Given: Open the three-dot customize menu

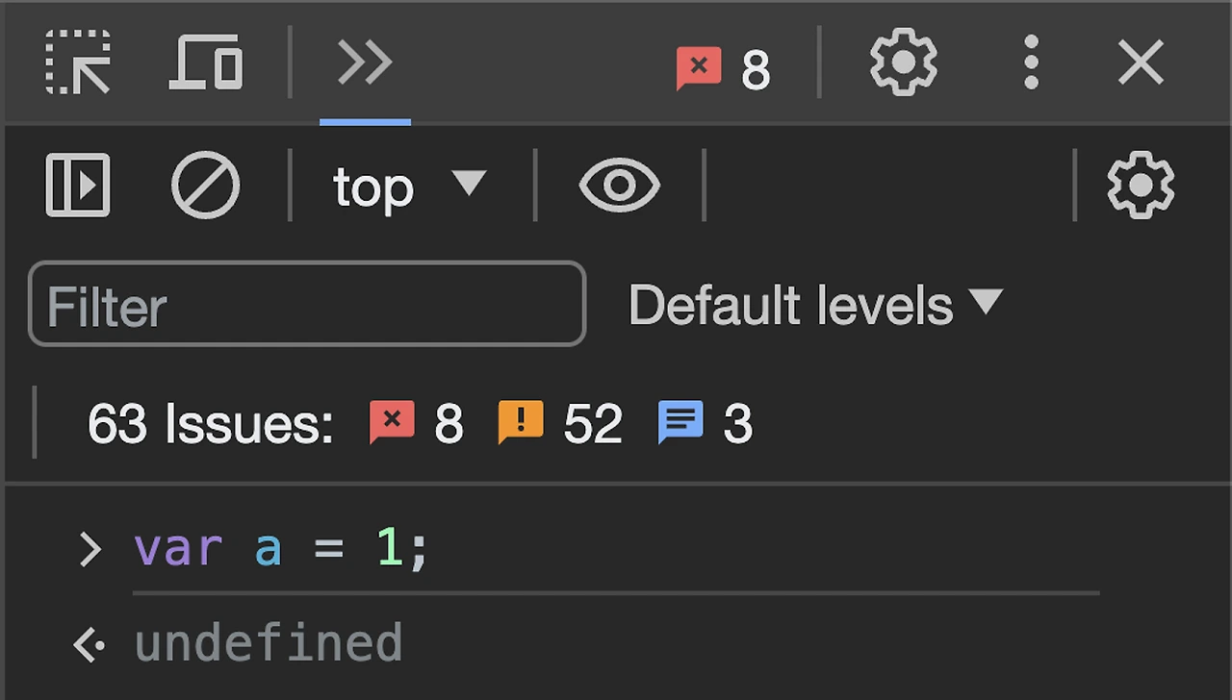Looking at the screenshot, I should point(1031,63).
